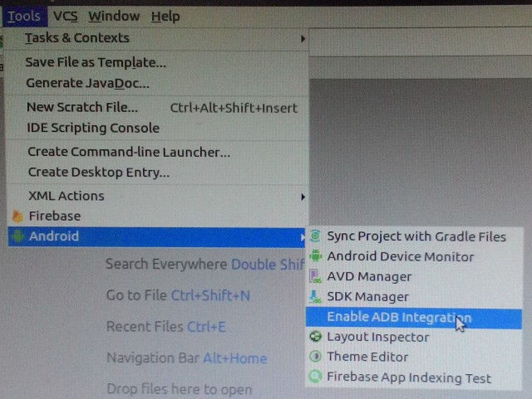Open the Tools menu in menu bar
The width and height of the screenshot is (532, 399).
click(24, 17)
